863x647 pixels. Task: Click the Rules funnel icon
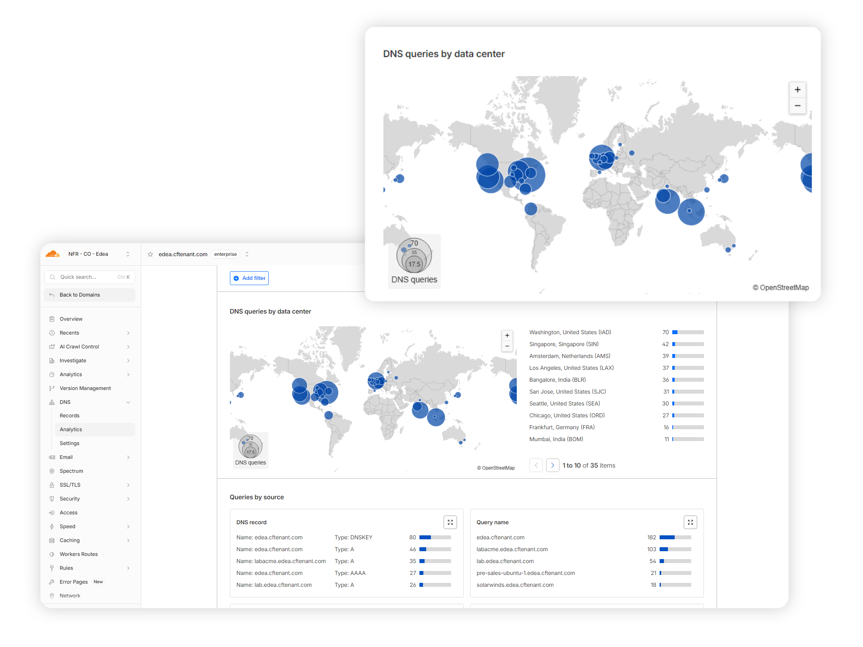(52, 568)
